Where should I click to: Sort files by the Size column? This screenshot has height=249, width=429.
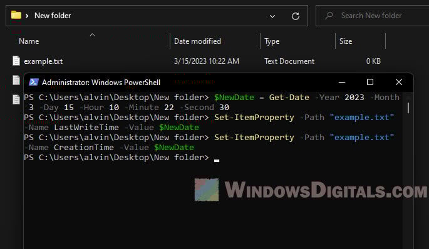coord(346,41)
